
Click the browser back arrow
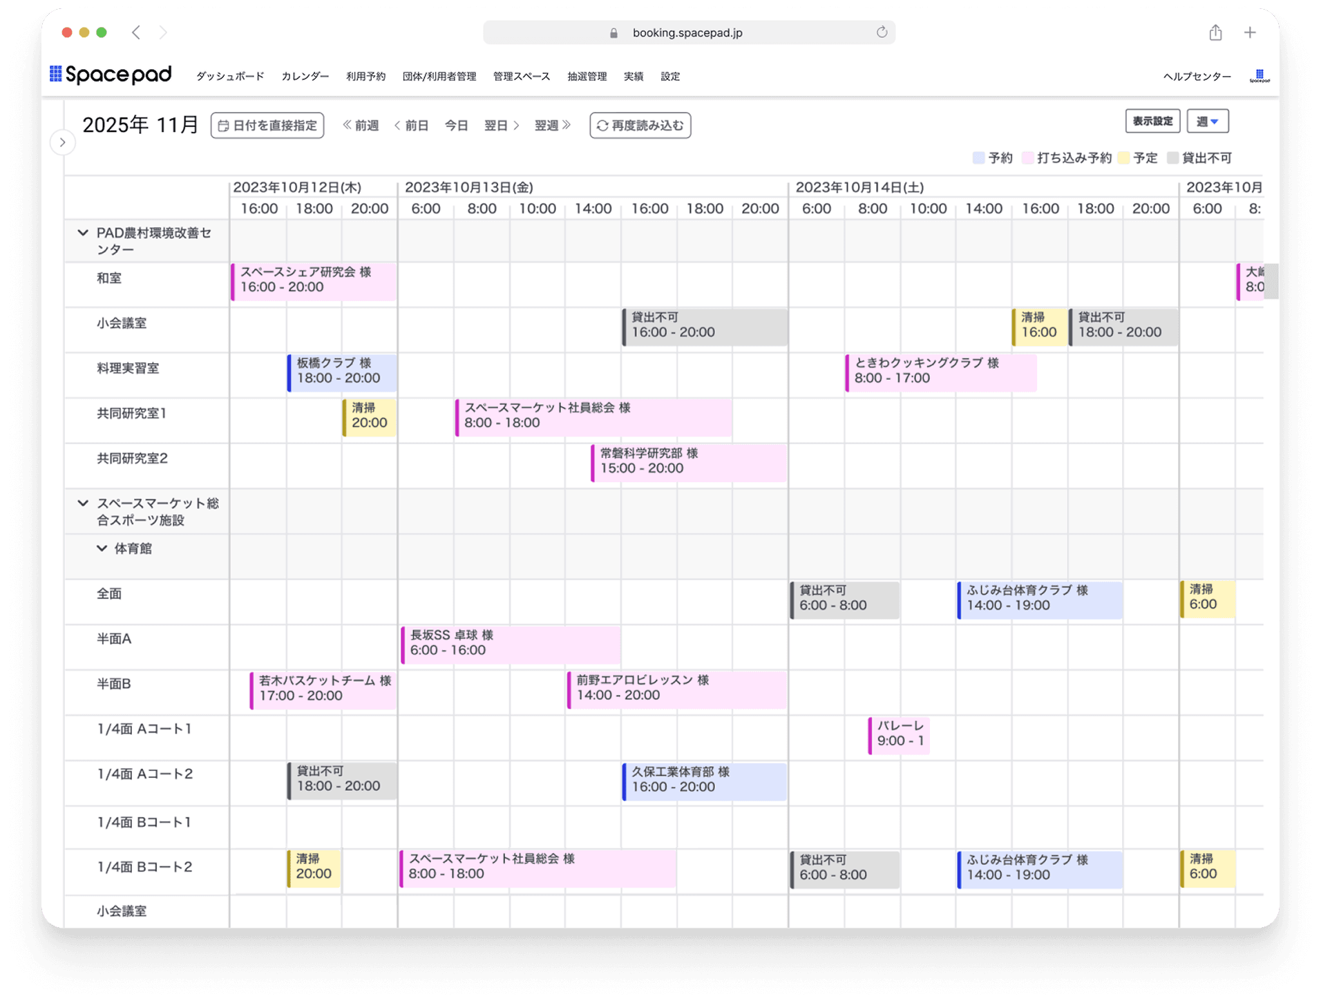click(x=136, y=32)
